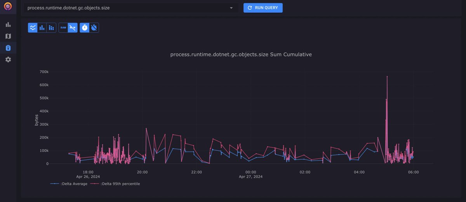The image size is (466, 202).
Task: Switch chart to bar graph view
Action: click(42, 28)
